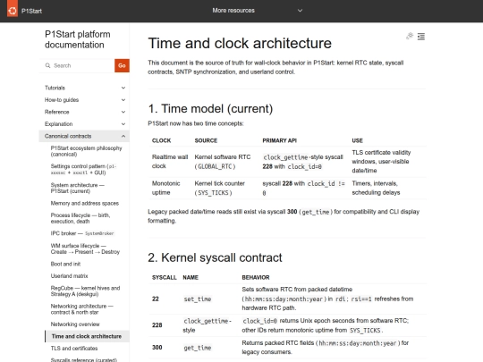Open Settings control pattern page
The height and width of the screenshot is (362, 483).
pos(83,169)
